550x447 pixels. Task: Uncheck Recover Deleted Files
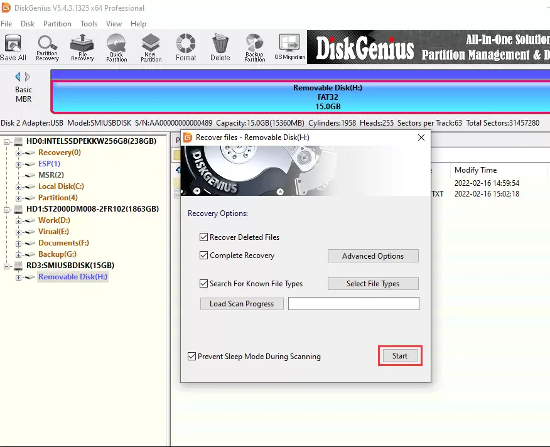pyautogui.click(x=203, y=237)
